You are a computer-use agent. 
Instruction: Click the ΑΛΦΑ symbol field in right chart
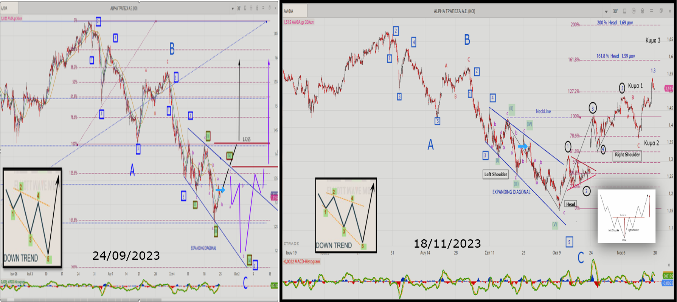pyautogui.click(x=295, y=11)
